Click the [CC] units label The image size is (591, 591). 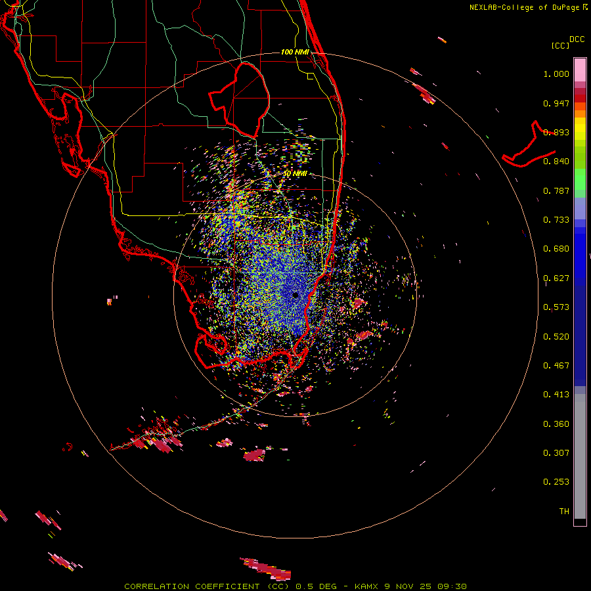pyautogui.click(x=560, y=45)
